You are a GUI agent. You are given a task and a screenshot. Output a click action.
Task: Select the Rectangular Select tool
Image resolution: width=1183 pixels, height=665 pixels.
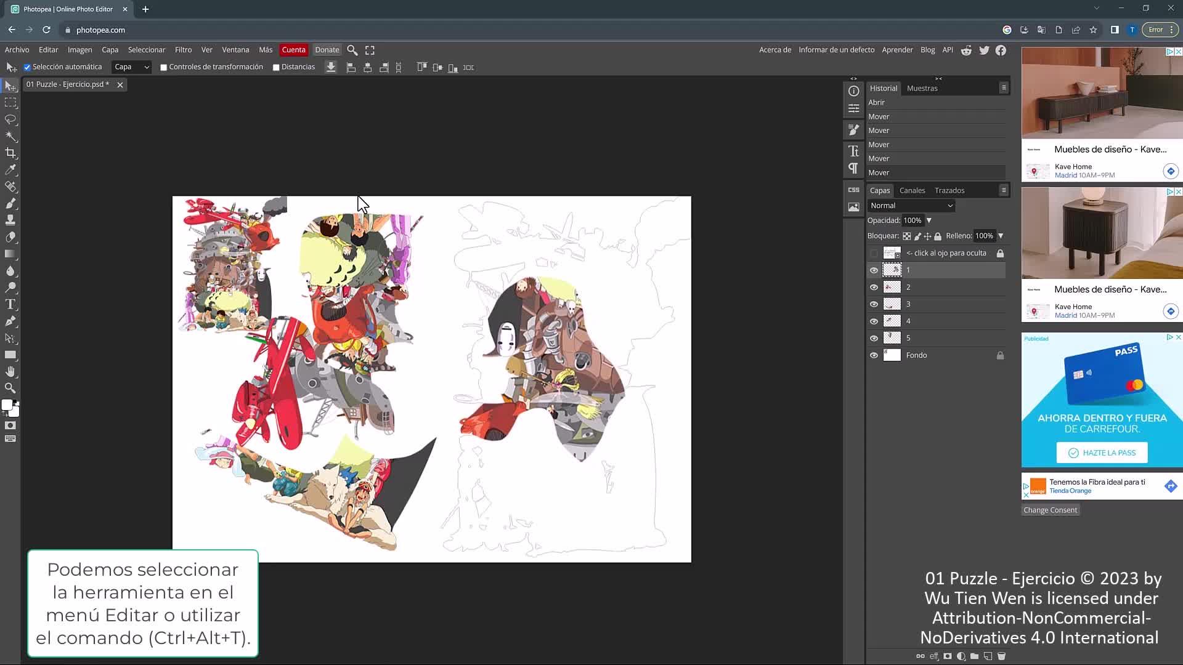10,103
